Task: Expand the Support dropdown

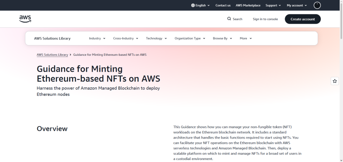Action: point(273,5)
